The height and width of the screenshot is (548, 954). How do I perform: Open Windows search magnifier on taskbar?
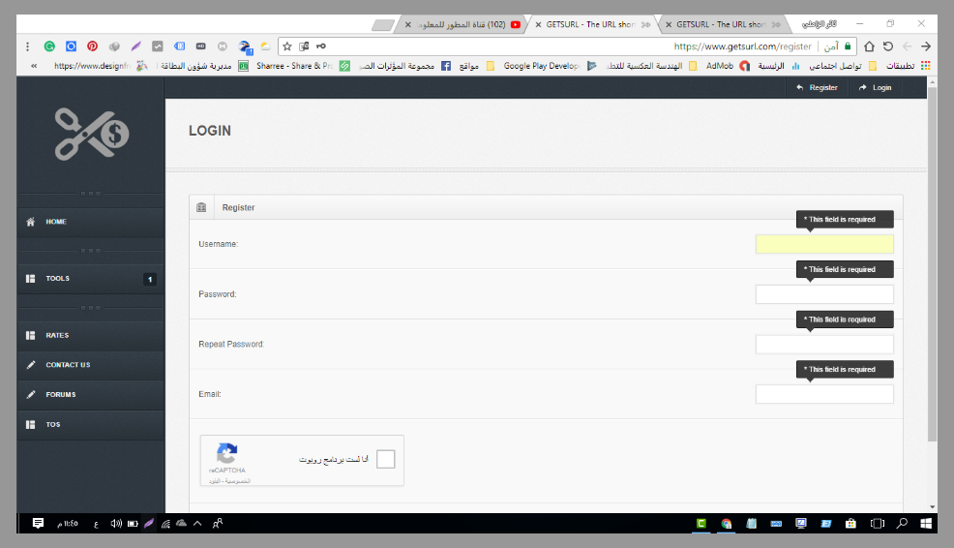coord(902,523)
